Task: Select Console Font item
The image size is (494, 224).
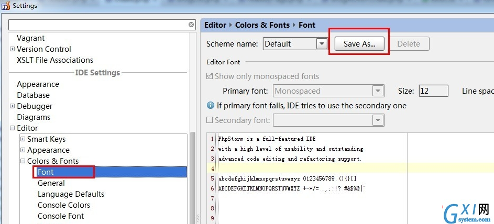Action: (x=61, y=216)
